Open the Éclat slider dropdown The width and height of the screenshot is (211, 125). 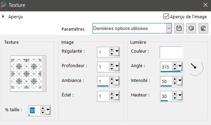tap(117, 96)
